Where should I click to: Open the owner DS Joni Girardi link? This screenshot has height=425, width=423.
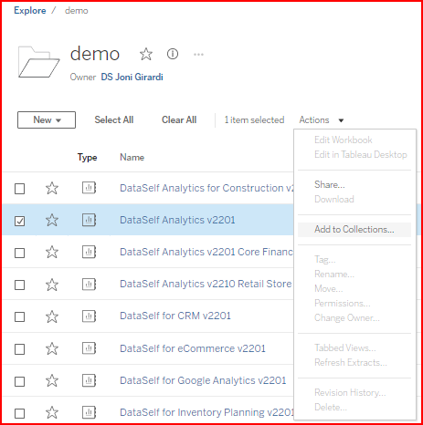click(x=132, y=77)
